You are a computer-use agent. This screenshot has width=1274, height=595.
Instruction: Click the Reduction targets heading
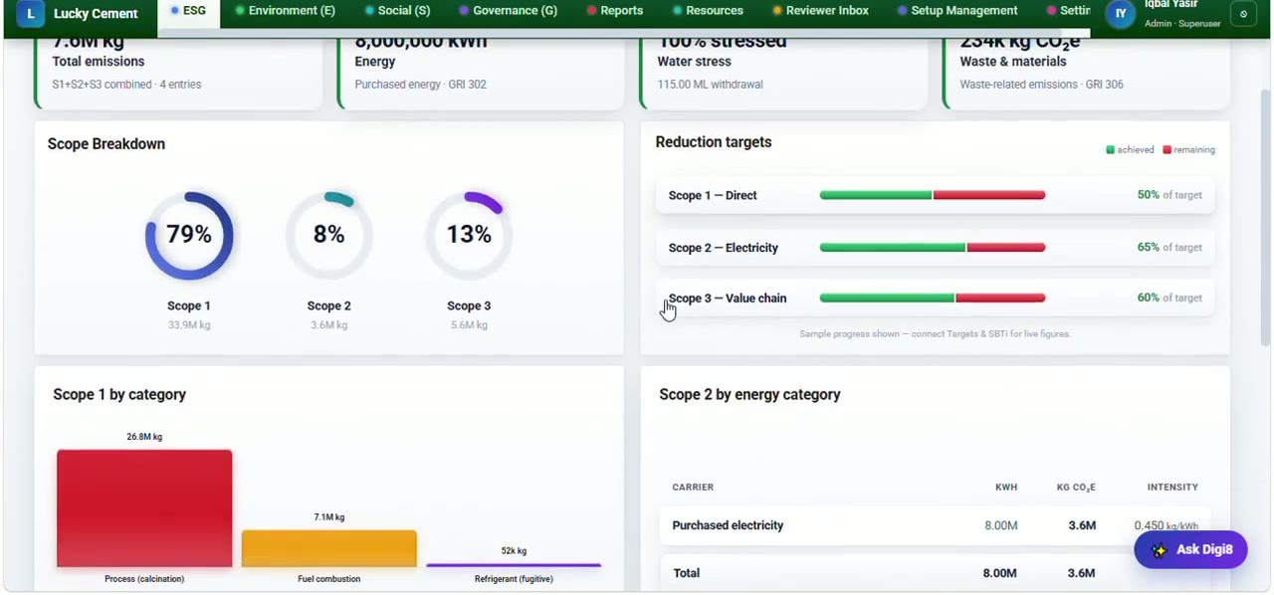(714, 142)
